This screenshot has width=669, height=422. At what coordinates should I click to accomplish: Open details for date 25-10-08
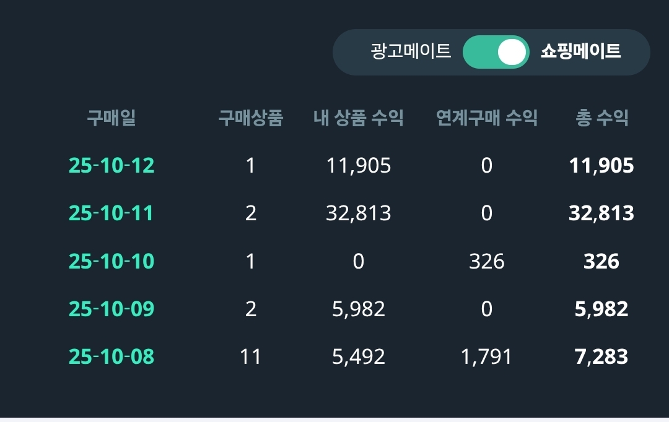pos(111,356)
